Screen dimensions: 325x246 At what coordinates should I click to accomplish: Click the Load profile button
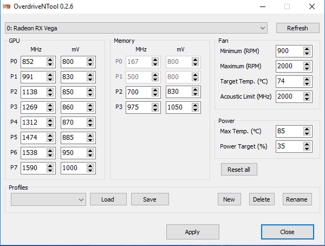coord(108,199)
